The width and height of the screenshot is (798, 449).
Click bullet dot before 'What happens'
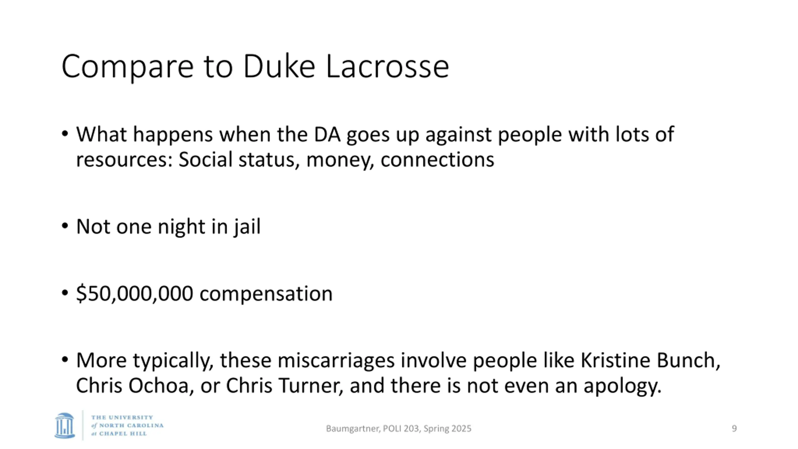tap(65, 134)
